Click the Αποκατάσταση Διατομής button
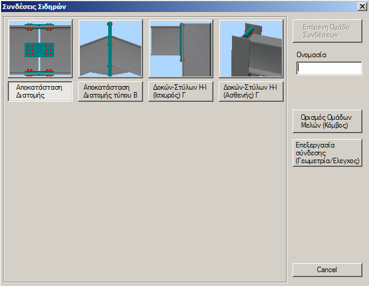369x286 pixels. click(40, 92)
